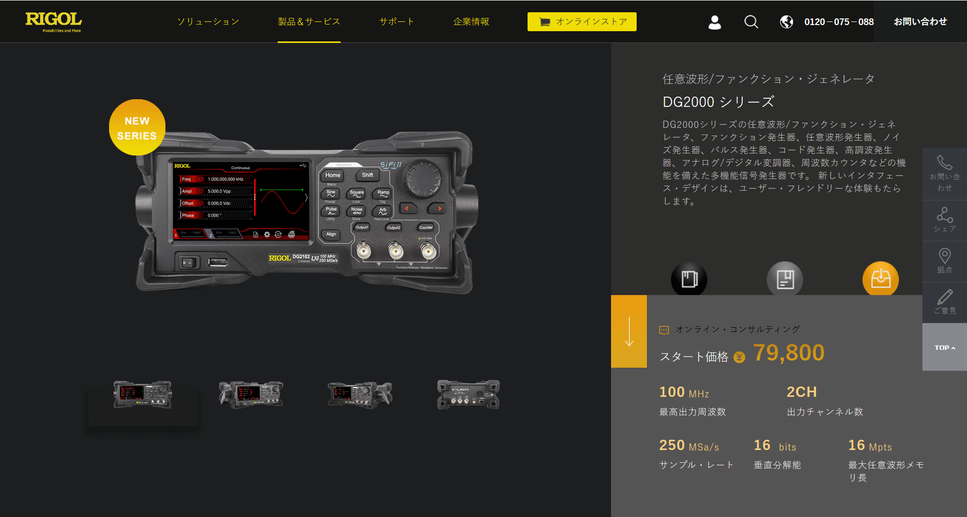Open オンライン・コンサルティング link
Screen dimensions: 967x517
pos(738,329)
